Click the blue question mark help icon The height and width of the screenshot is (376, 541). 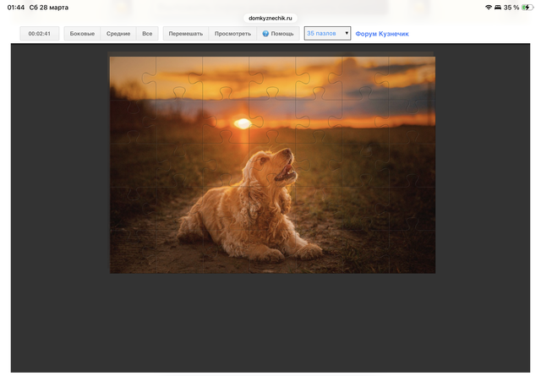pos(265,34)
